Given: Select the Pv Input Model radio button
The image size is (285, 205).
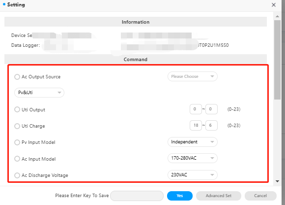Looking at the screenshot, I should [17, 142].
